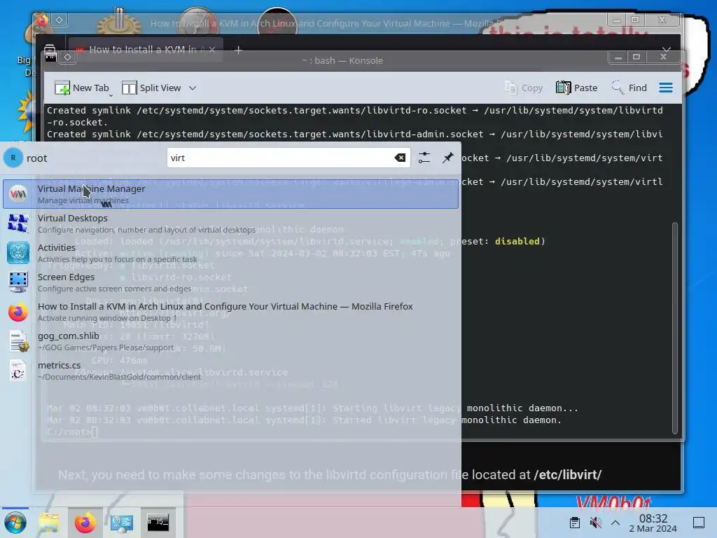Viewport: 717px width, 538px height.
Task: Open clipboard tray icon
Action: (575, 523)
